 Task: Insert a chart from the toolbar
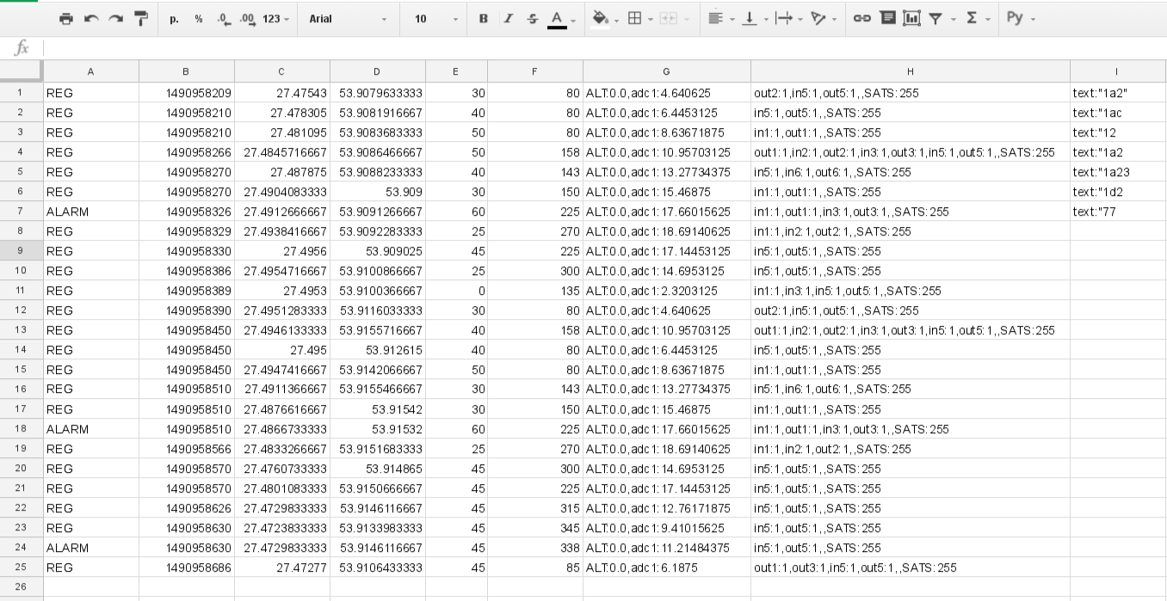pos(911,18)
